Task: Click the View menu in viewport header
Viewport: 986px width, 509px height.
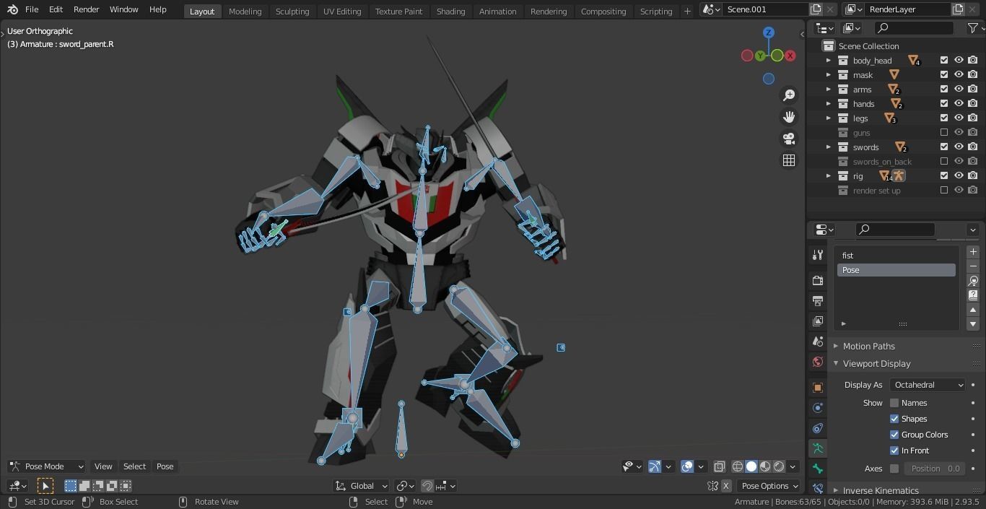Action: [x=103, y=466]
